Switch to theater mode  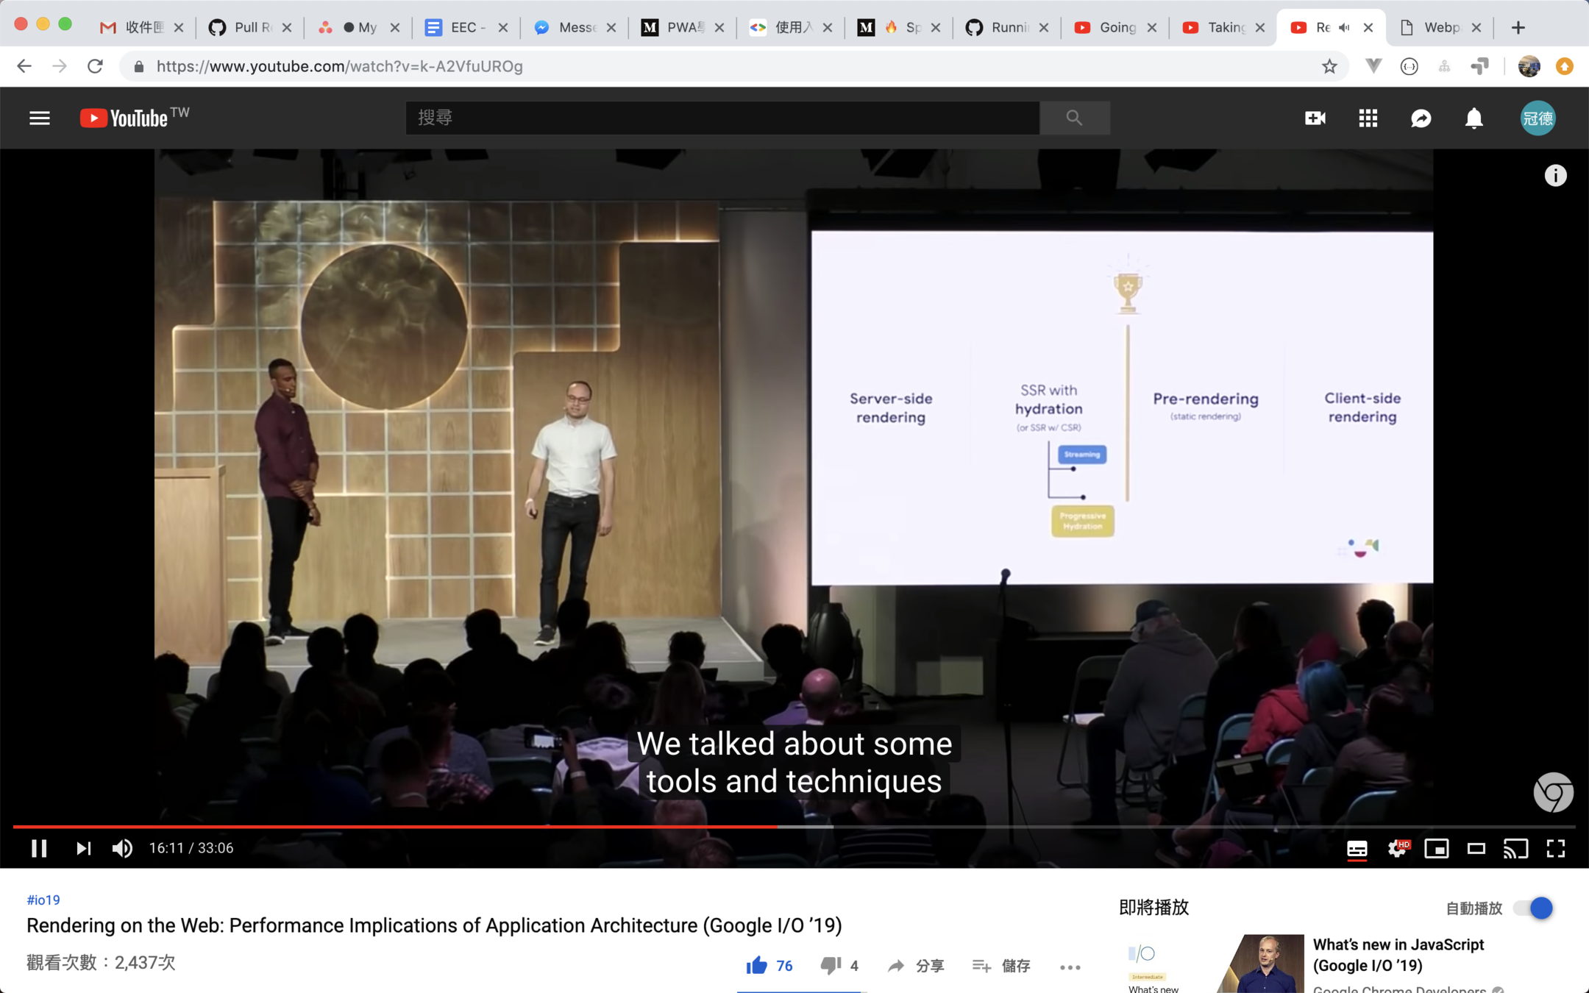click(1476, 849)
